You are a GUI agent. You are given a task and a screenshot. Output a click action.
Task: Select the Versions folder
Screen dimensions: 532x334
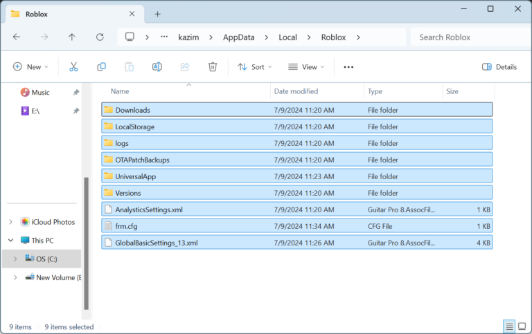(x=297, y=193)
